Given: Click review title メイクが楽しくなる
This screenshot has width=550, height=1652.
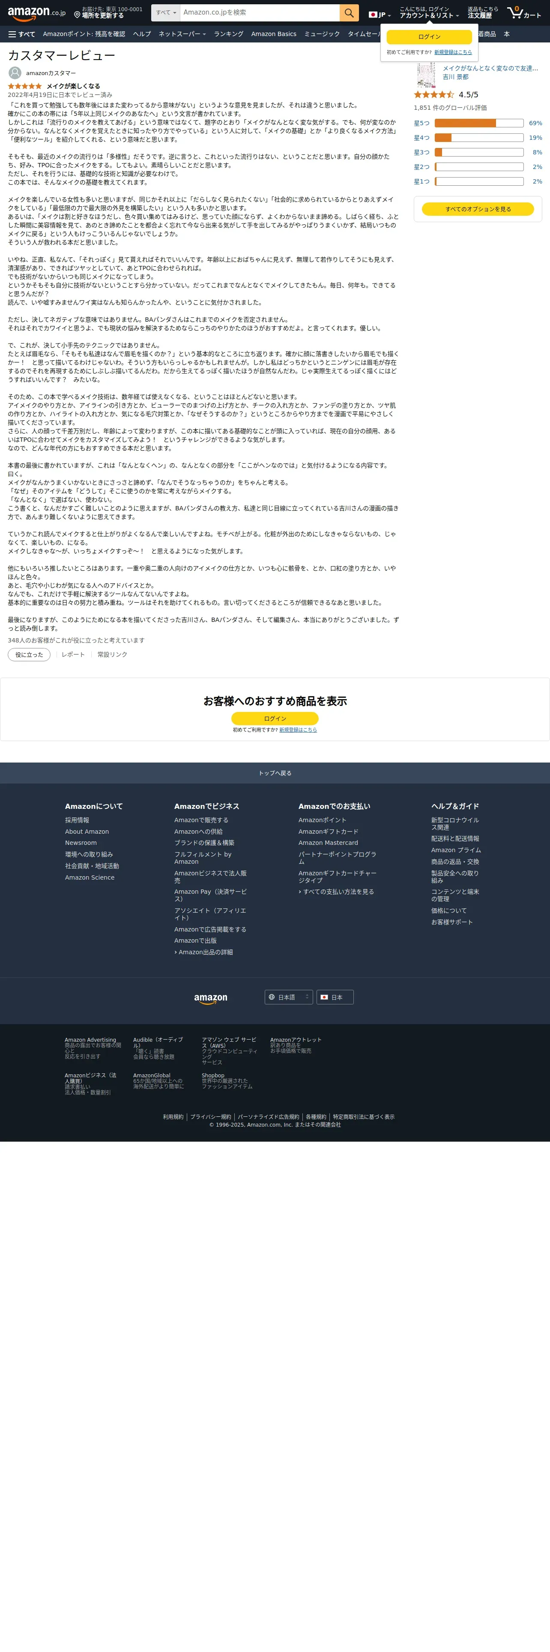Looking at the screenshot, I should coord(73,86).
